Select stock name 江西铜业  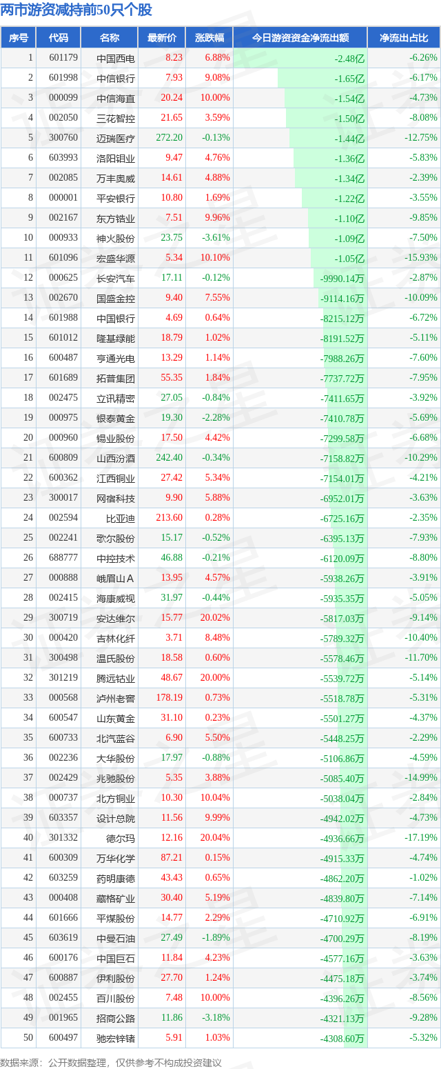point(116,479)
